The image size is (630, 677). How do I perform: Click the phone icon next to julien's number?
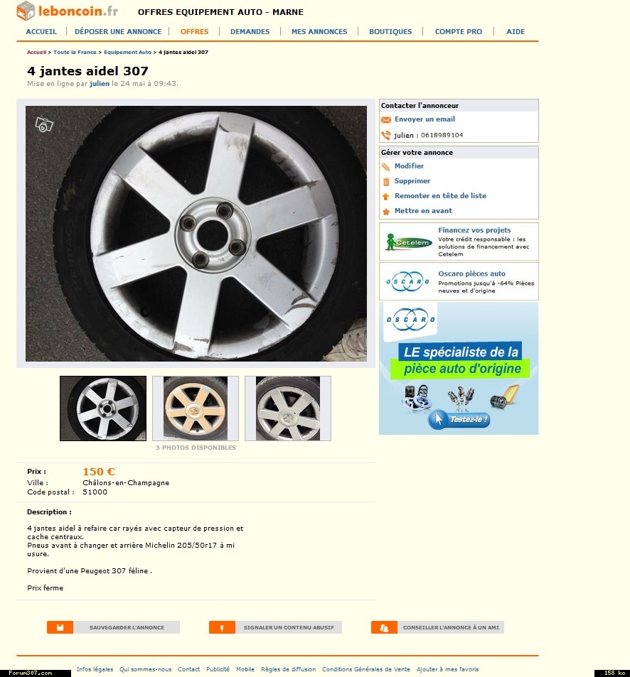pyautogui.click(x=386, y=135)
